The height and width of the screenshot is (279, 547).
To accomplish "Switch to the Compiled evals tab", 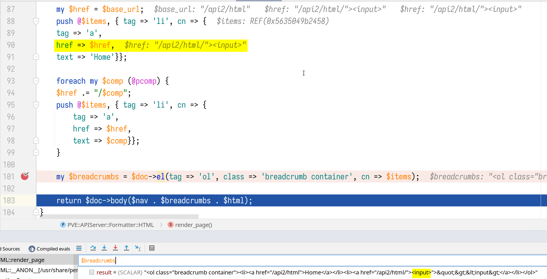I will pos(50,249).
